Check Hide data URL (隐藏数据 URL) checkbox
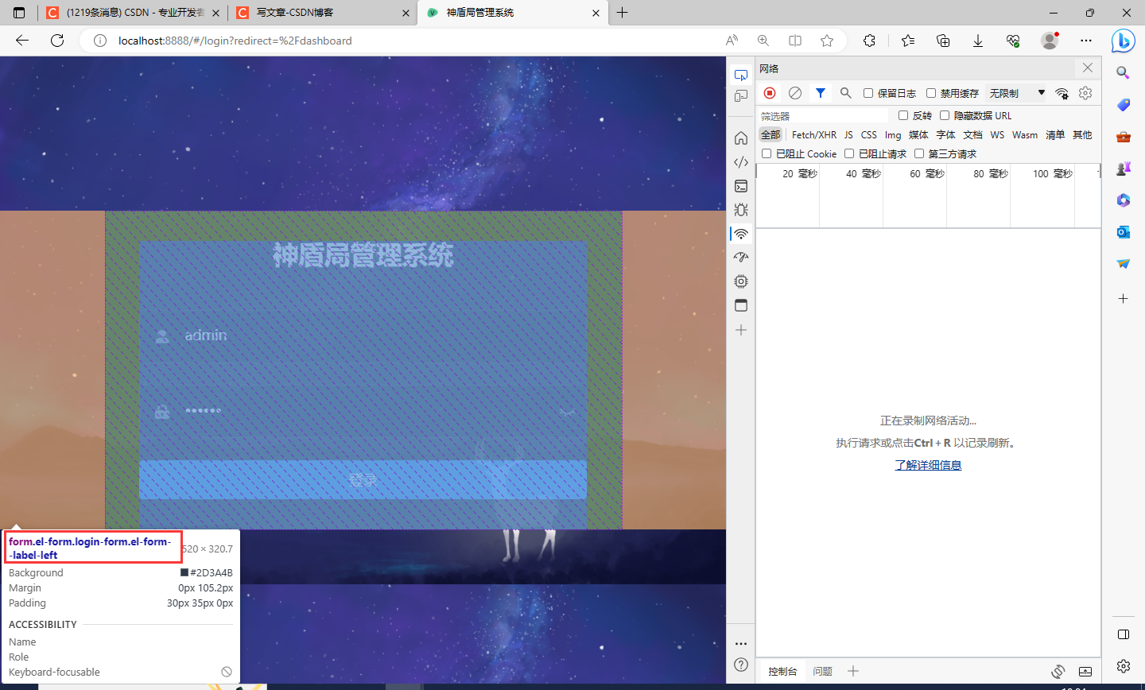This screenshot has height=690, width=1145. tap(945, 115)
